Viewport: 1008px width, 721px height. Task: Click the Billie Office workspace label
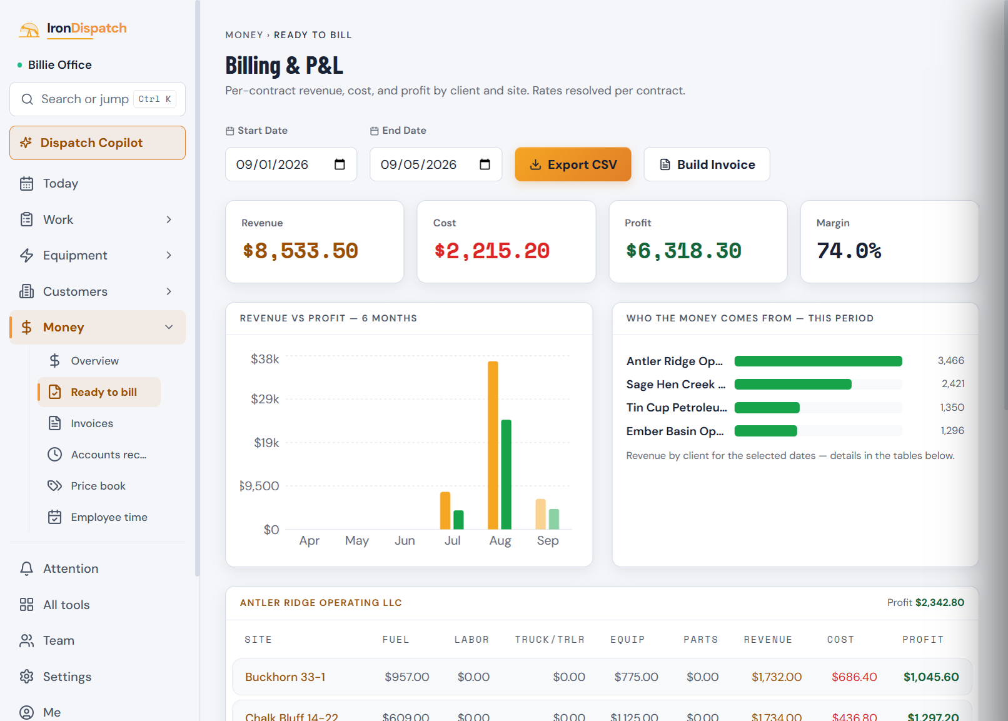tap(60, 65)
